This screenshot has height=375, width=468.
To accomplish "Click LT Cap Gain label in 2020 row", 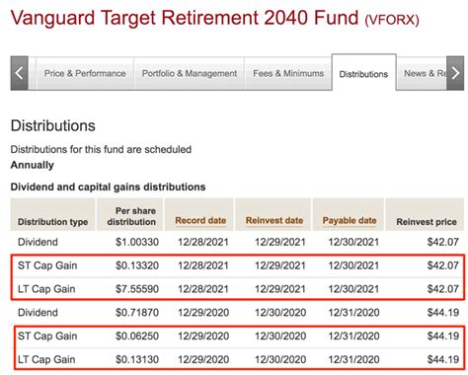I will (46, 359).
